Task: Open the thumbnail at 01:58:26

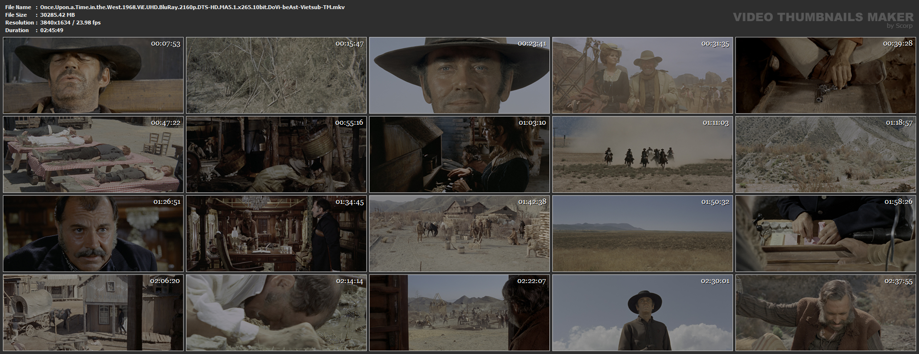Action: tap(826, 234)
